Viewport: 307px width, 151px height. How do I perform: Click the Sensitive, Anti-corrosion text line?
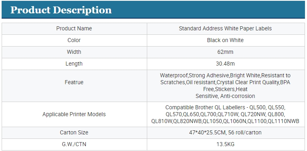(225, 96)
